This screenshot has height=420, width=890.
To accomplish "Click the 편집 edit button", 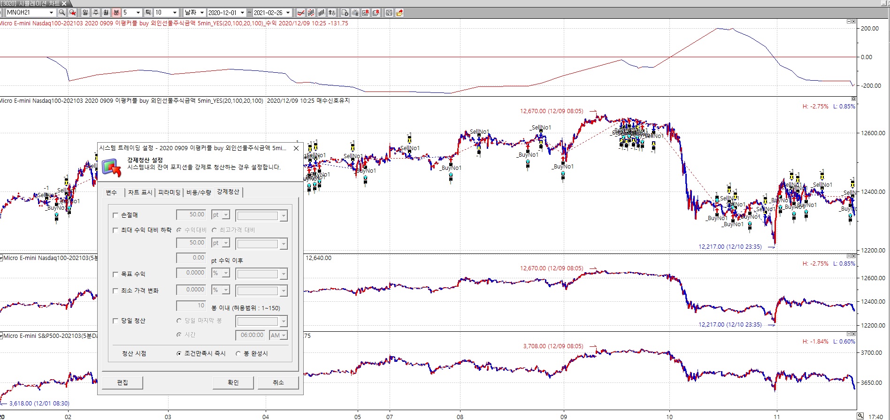I will click(123, 383).
